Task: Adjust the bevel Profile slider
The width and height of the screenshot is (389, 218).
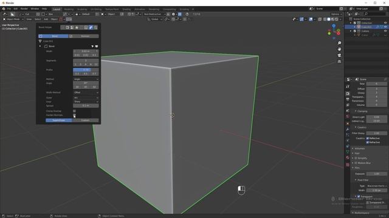Action: click(x=86, y=70)
